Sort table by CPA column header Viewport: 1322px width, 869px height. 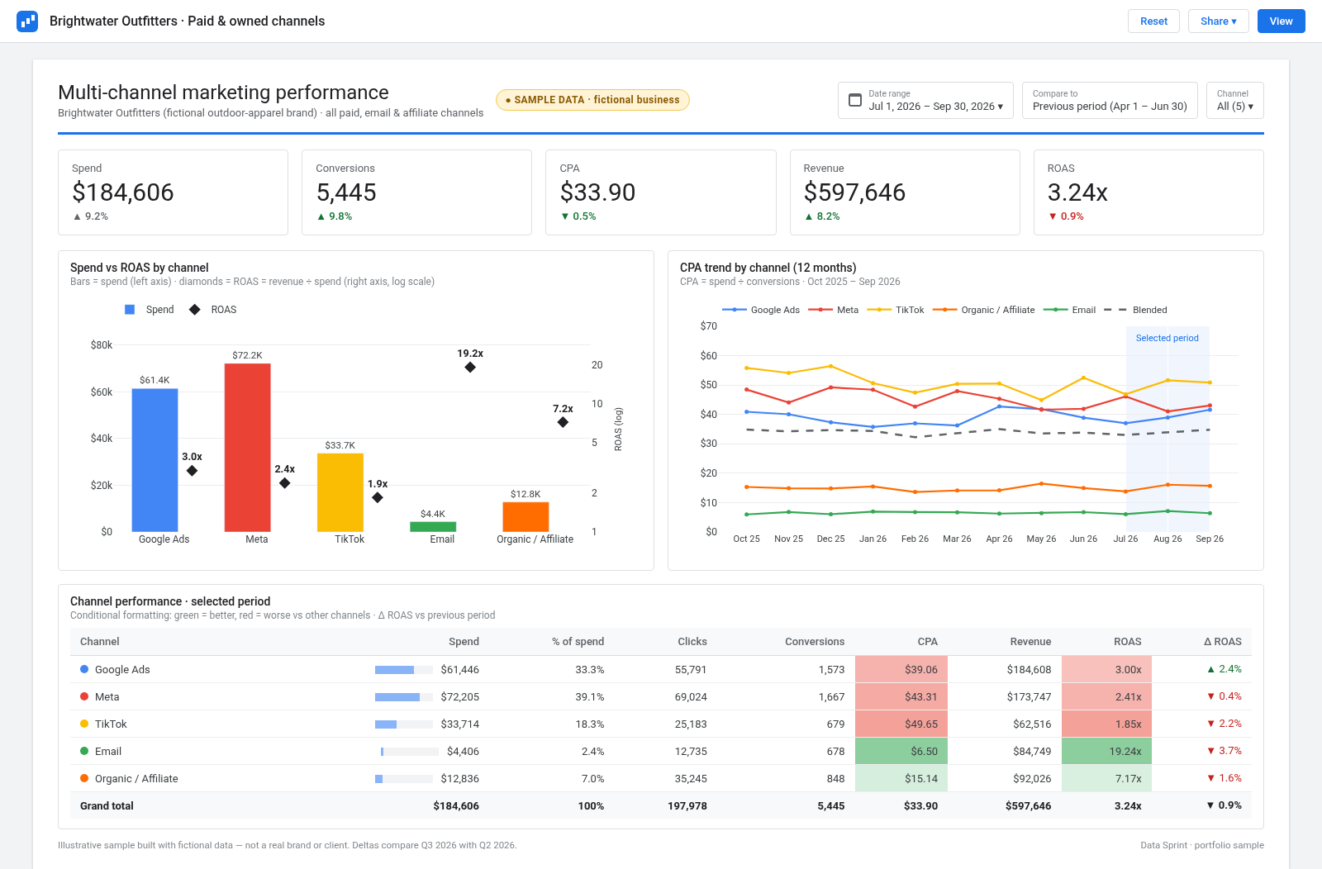pyautogui.click(x=927, y=642)
